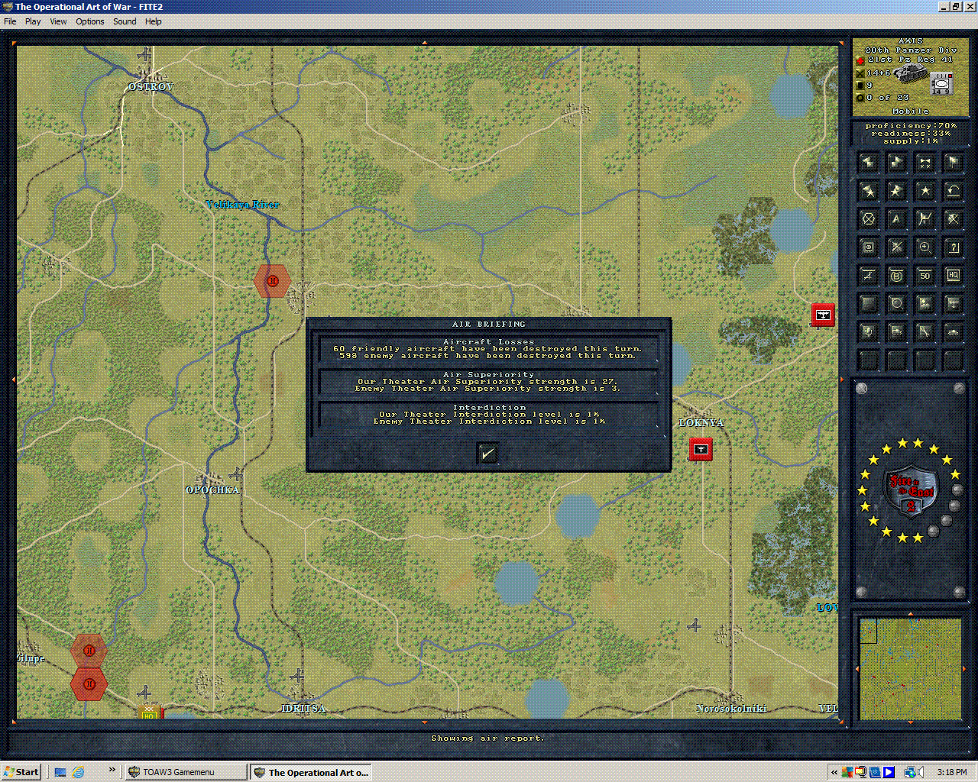Viewport: 978px width, 782px height.
Task: Click the slashed-line toolbar button
Action: [x=869, y=276]
